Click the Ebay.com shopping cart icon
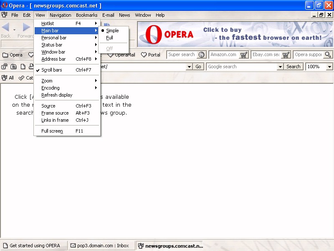Screen dimensions: 334x251 point(286,55)
